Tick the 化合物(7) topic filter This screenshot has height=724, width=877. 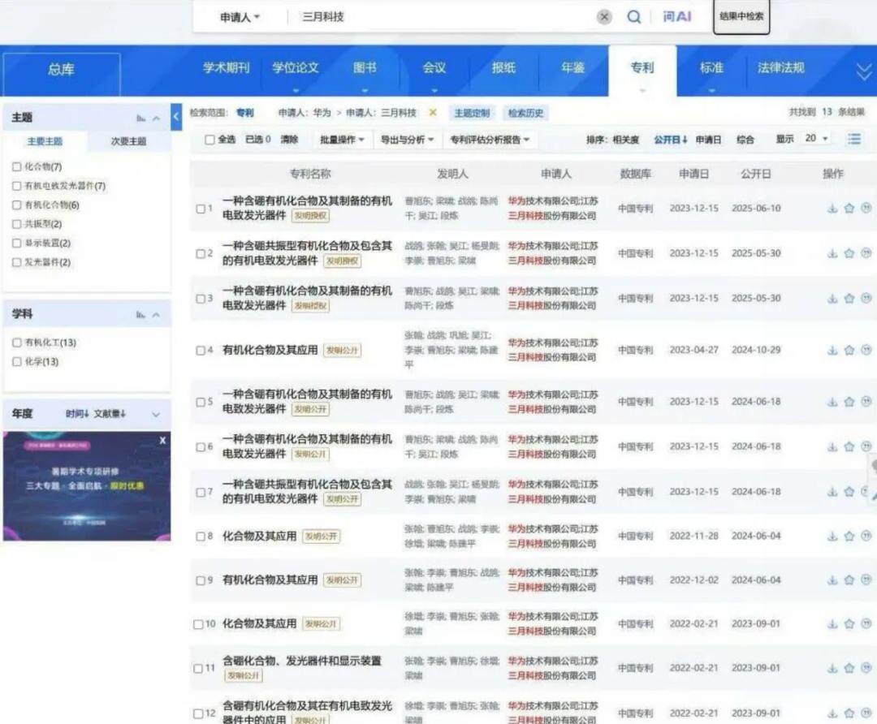17,166
